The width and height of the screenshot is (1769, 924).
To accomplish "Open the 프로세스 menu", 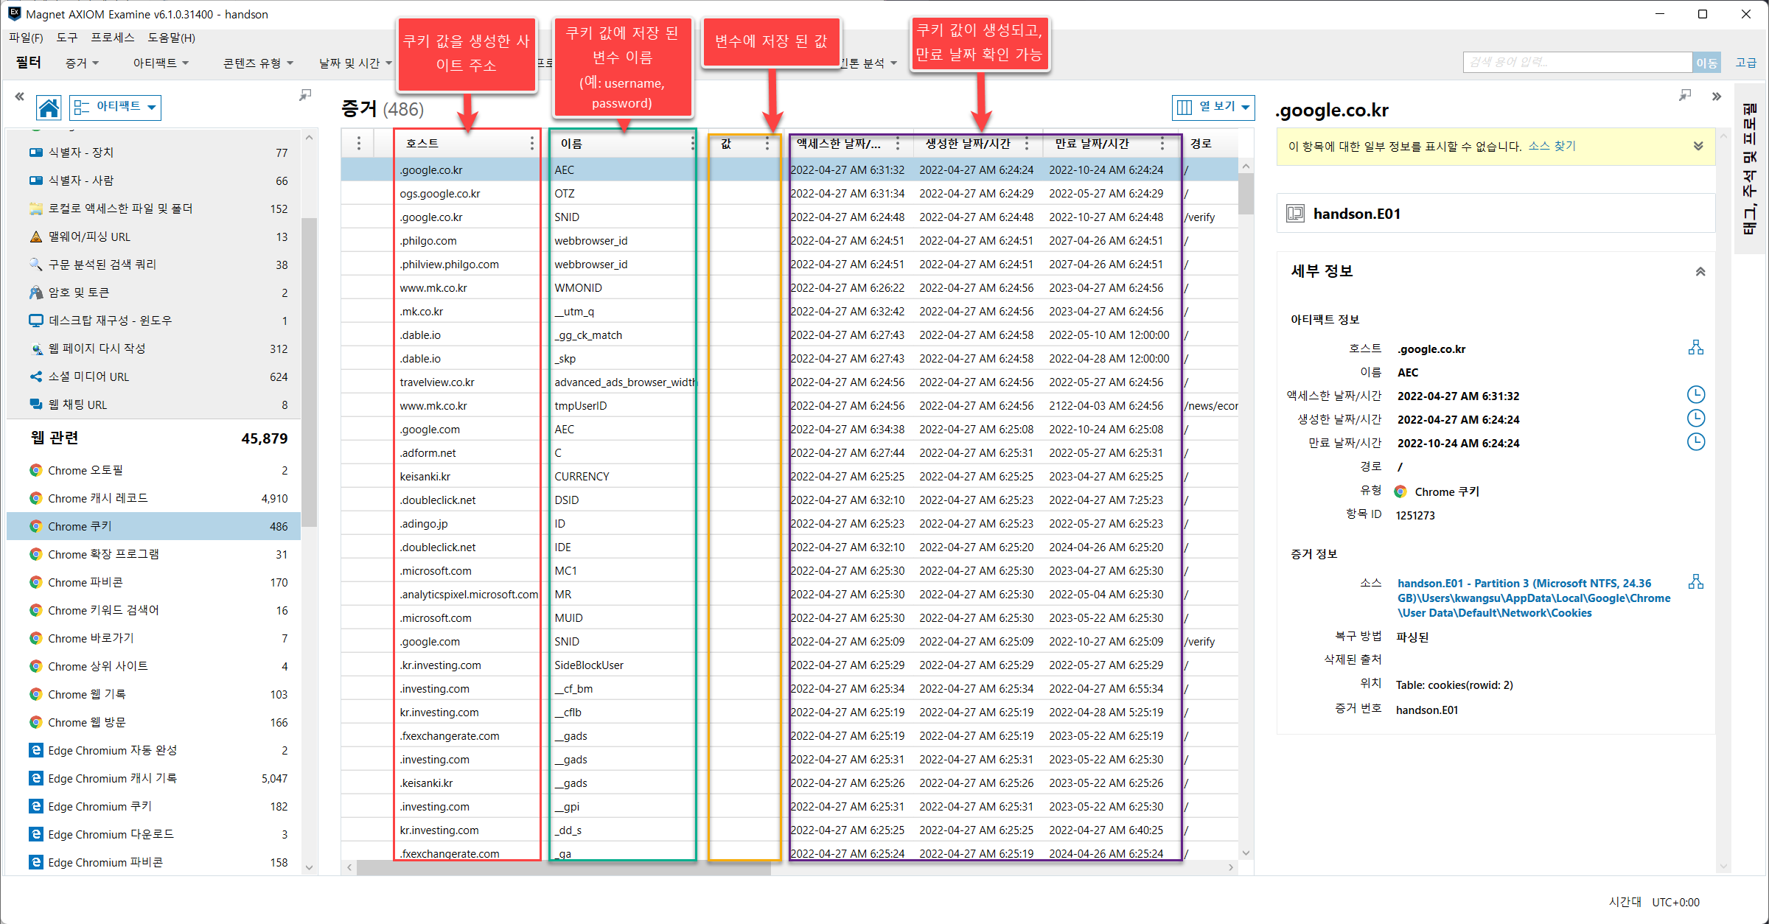I will tap(112, 38).
